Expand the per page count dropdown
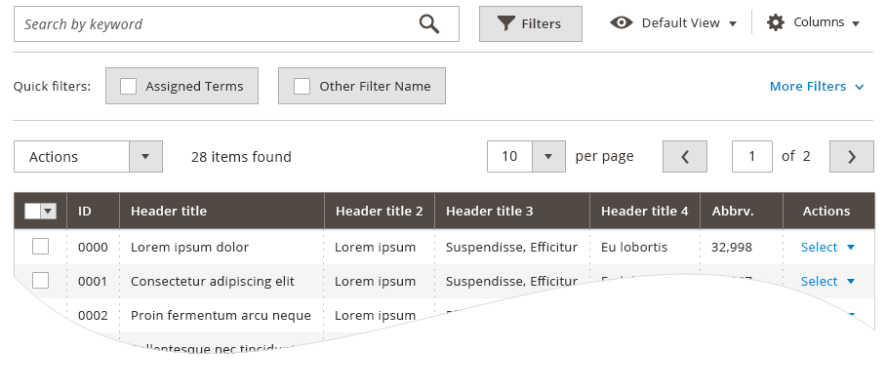 point(548,156)
